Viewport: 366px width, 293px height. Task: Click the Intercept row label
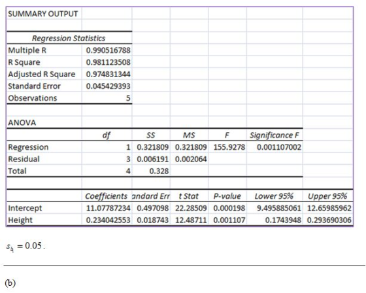pyautogui.click(x=25, y=208)
